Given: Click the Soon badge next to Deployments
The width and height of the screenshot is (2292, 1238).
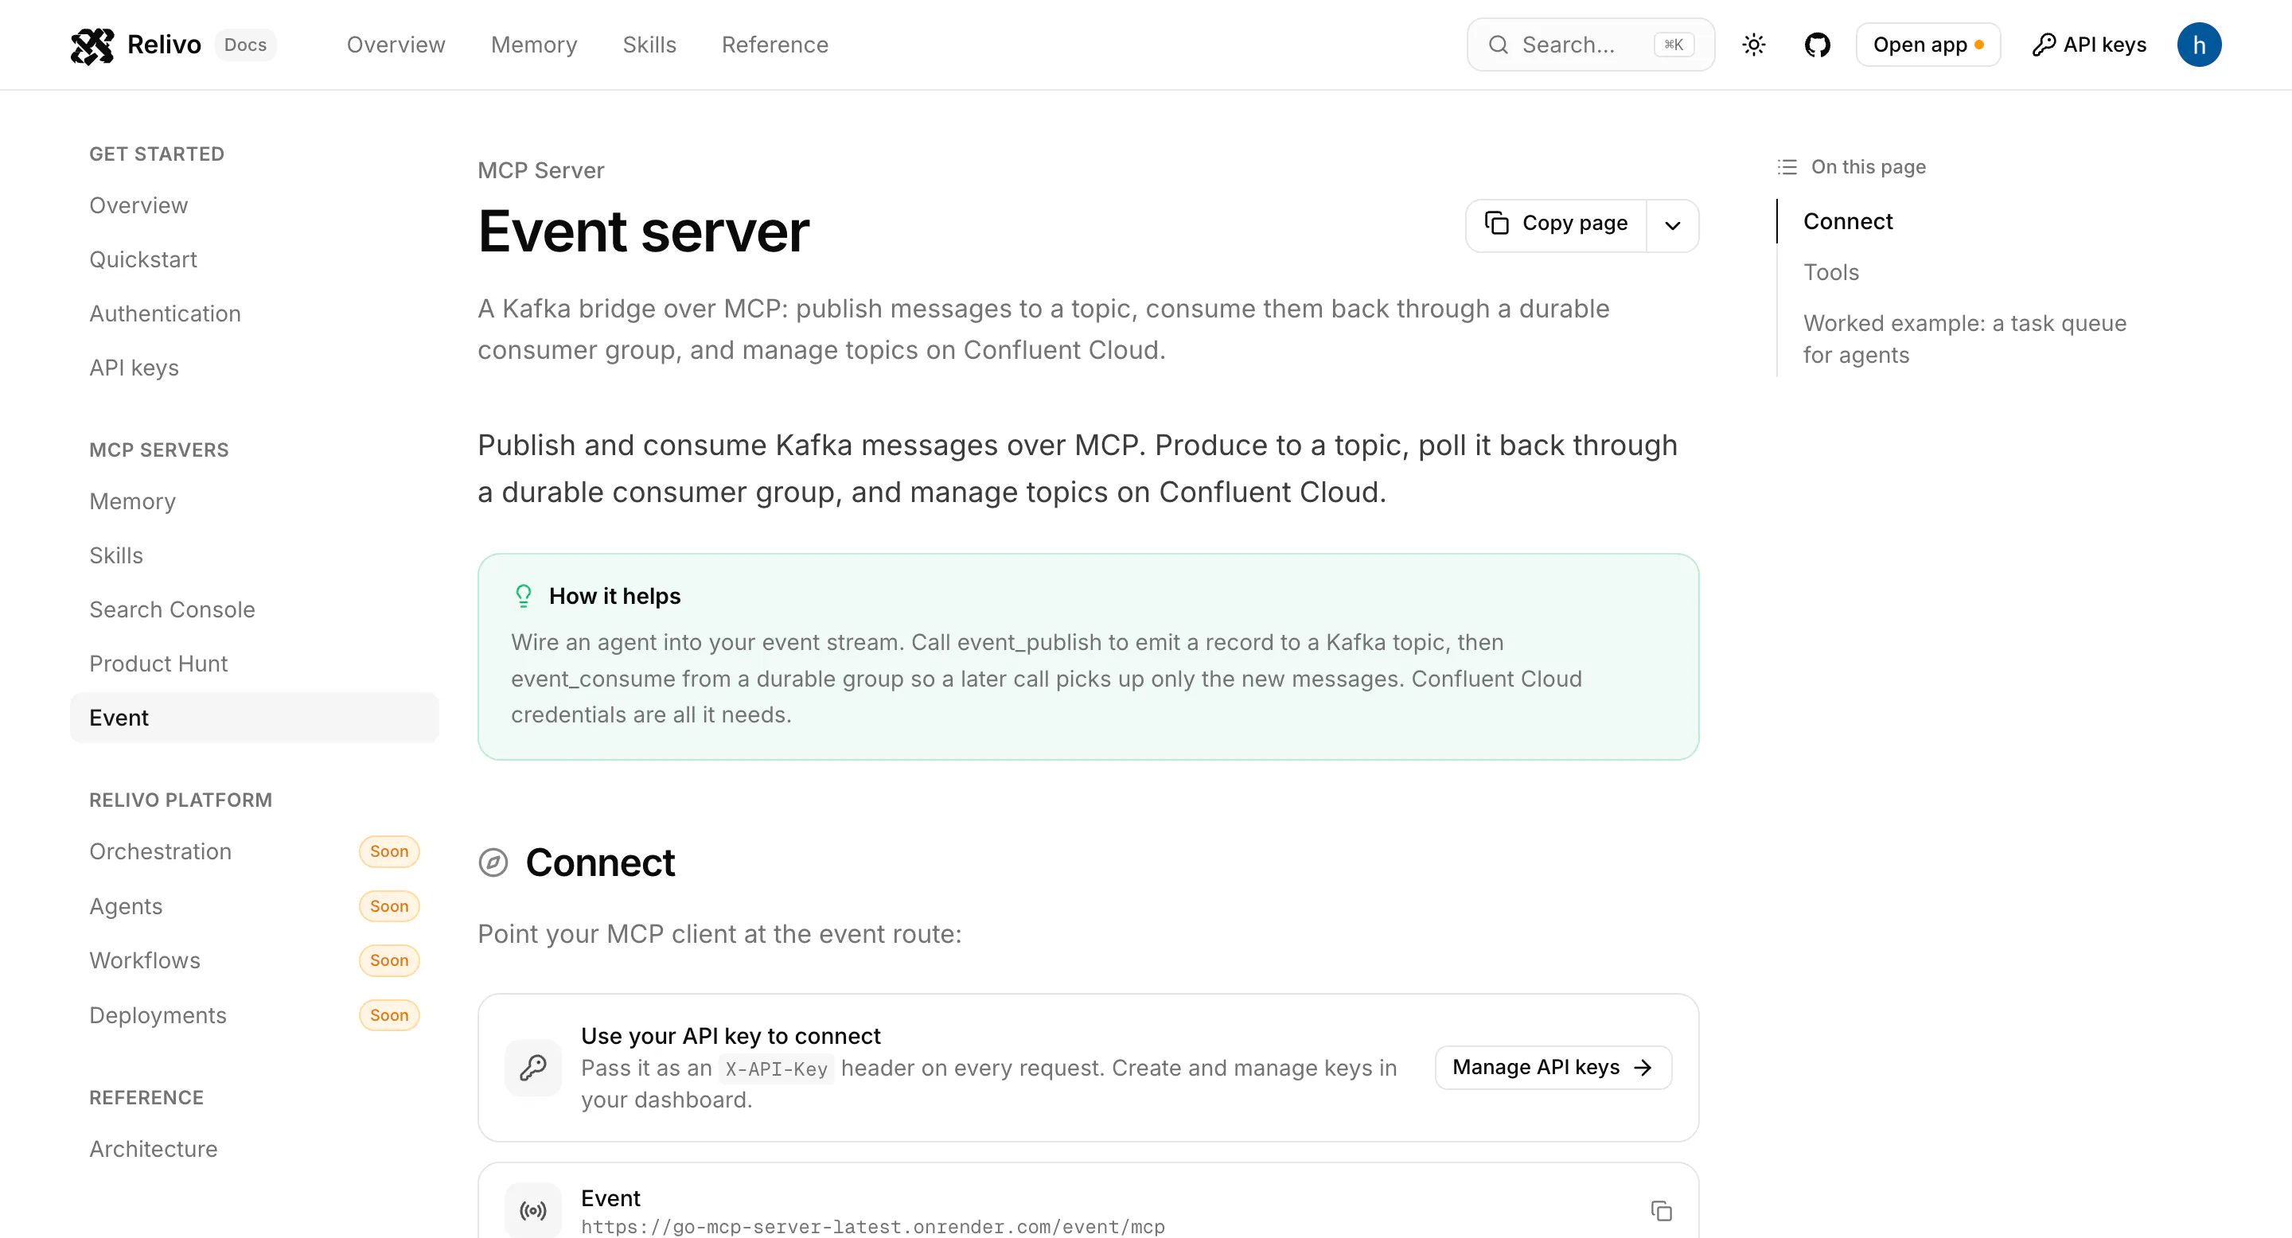Looking at the screenshot, I should tap(389, 1016).
